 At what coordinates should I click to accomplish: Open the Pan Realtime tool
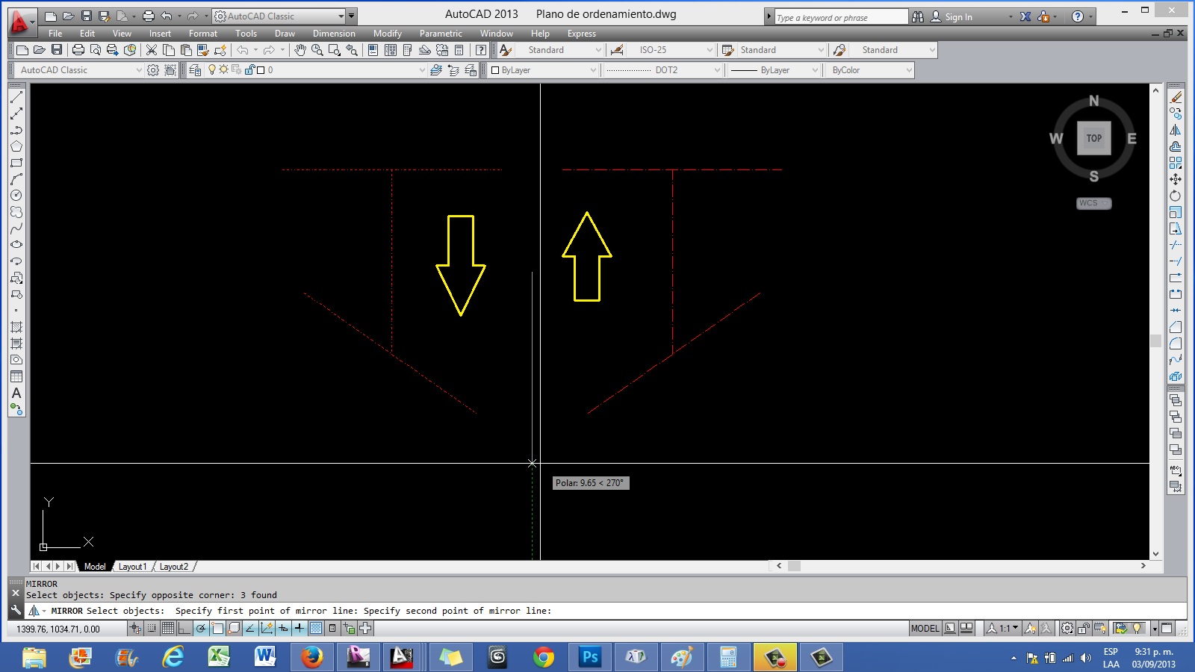click(x=299, y=49)
